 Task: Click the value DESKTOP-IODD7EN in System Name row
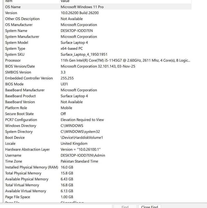[77, 31]
